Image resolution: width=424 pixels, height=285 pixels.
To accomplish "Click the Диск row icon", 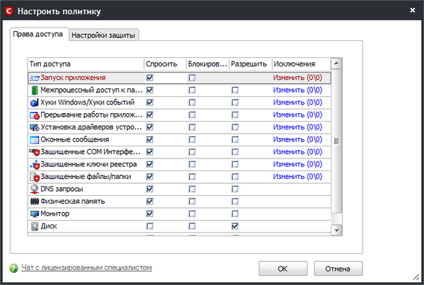I will [x=35, y=226].
